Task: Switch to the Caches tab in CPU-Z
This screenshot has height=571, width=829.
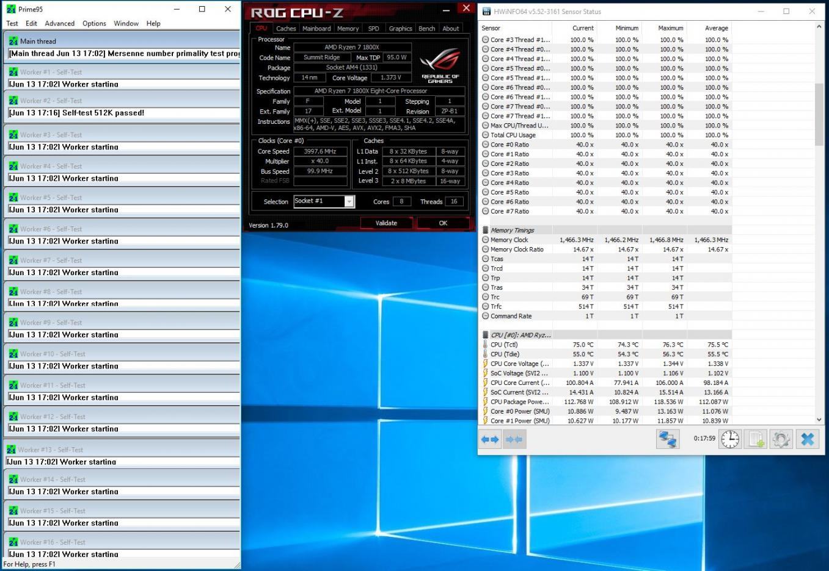Action: (285, 29)
